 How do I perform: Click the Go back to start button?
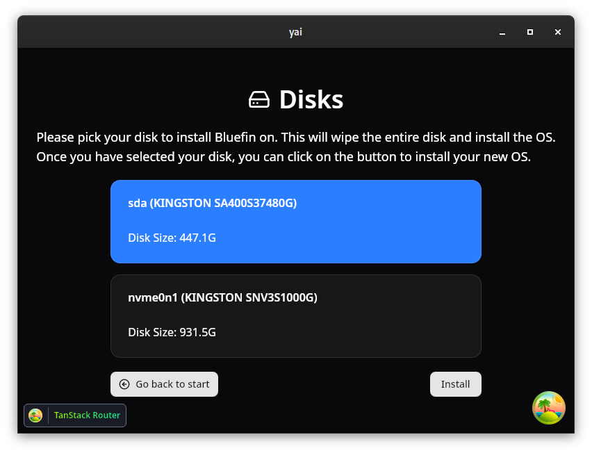coord(164,384)
